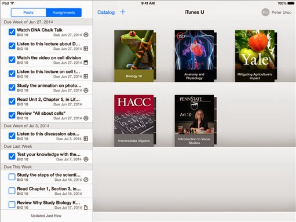Select Study the steps of the scienti... title
296x222 pixels.
(49, 175)
